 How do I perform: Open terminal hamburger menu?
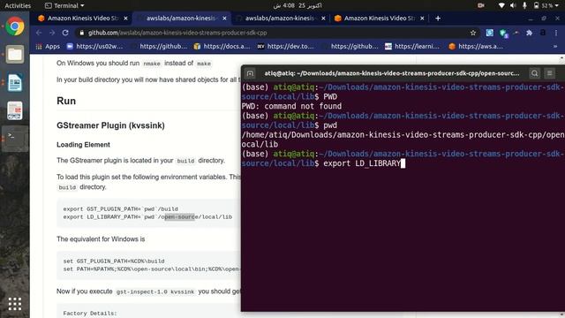point(549,73)
